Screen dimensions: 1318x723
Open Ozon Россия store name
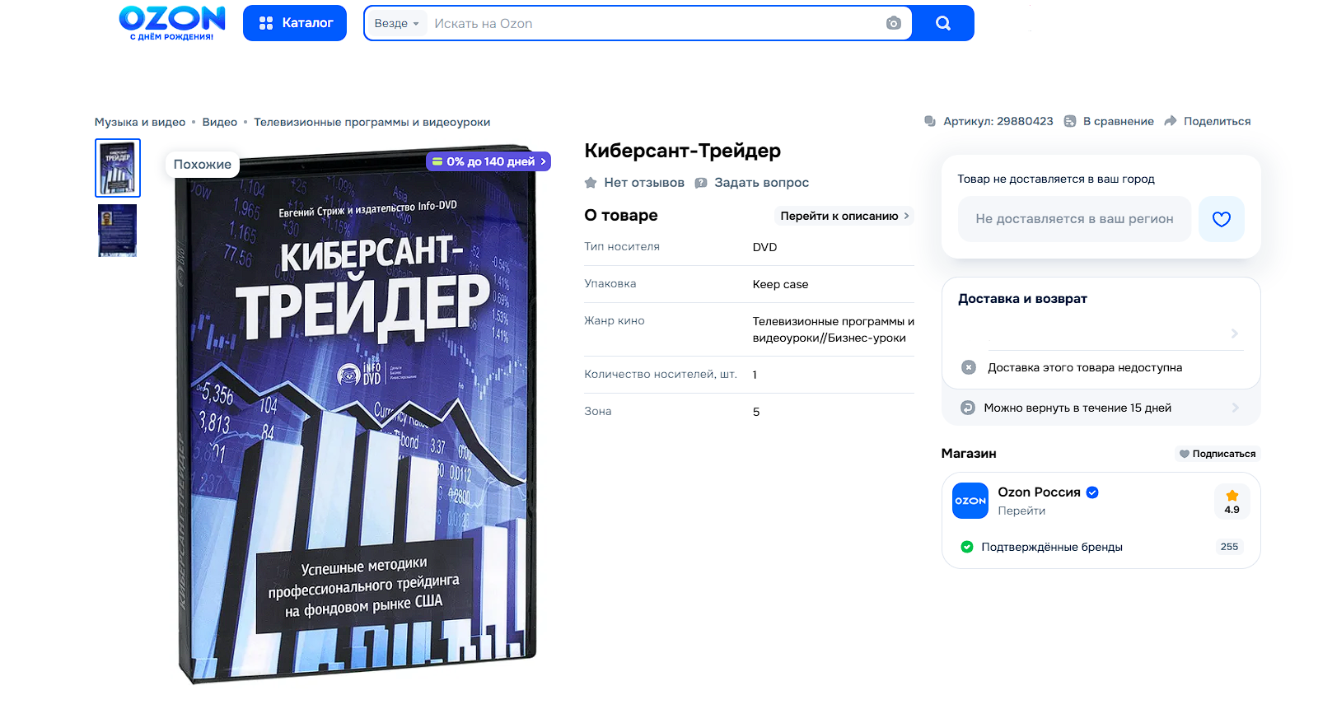tap(1039, 492)
